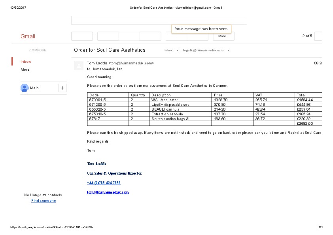Image resolution: width=333 pixels, height=235 pixels.
Task: Click the COMPOSE button
Action: tap(38, 50)
